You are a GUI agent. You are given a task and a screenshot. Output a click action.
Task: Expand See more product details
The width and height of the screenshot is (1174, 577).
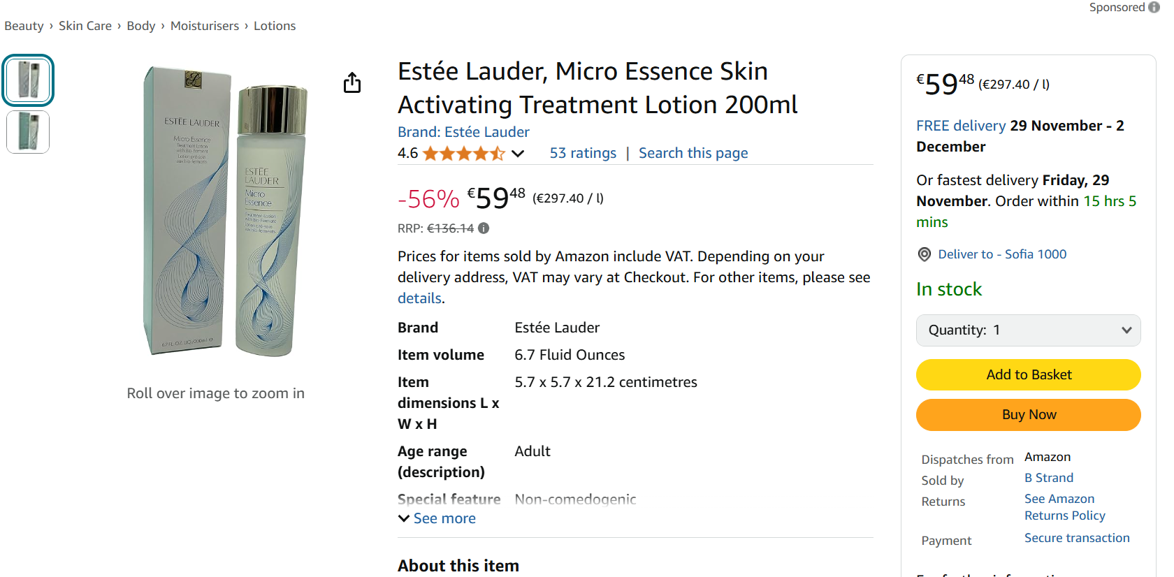[x=437, y=518]
